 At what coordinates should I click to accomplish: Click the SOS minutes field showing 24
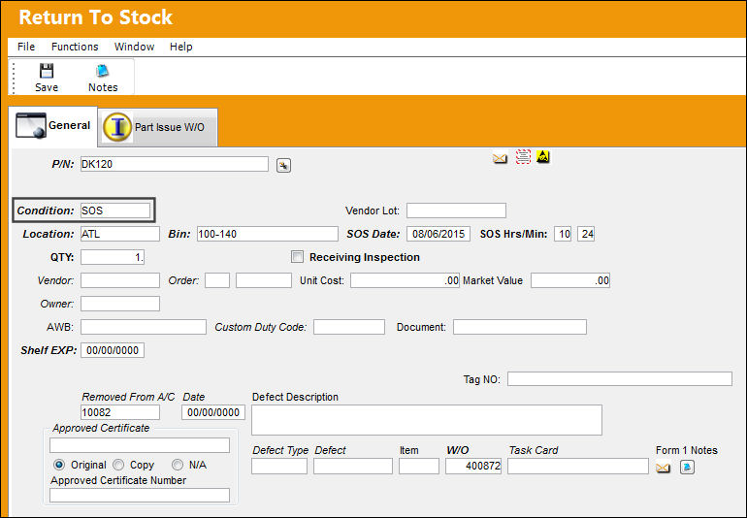[x=586, y=234]
